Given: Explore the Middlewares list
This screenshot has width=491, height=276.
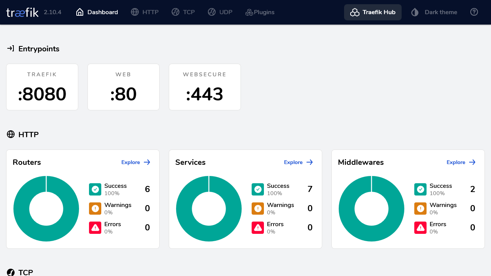Looking at the screenshot, I should click(461, 162).
